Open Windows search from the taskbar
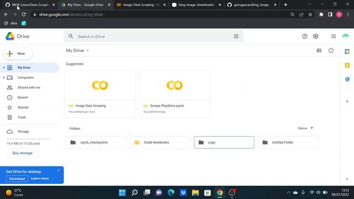 (x=134, y=192)
